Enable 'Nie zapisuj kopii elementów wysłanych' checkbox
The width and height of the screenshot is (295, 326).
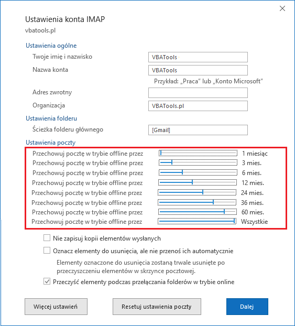[x=47, y=237]
